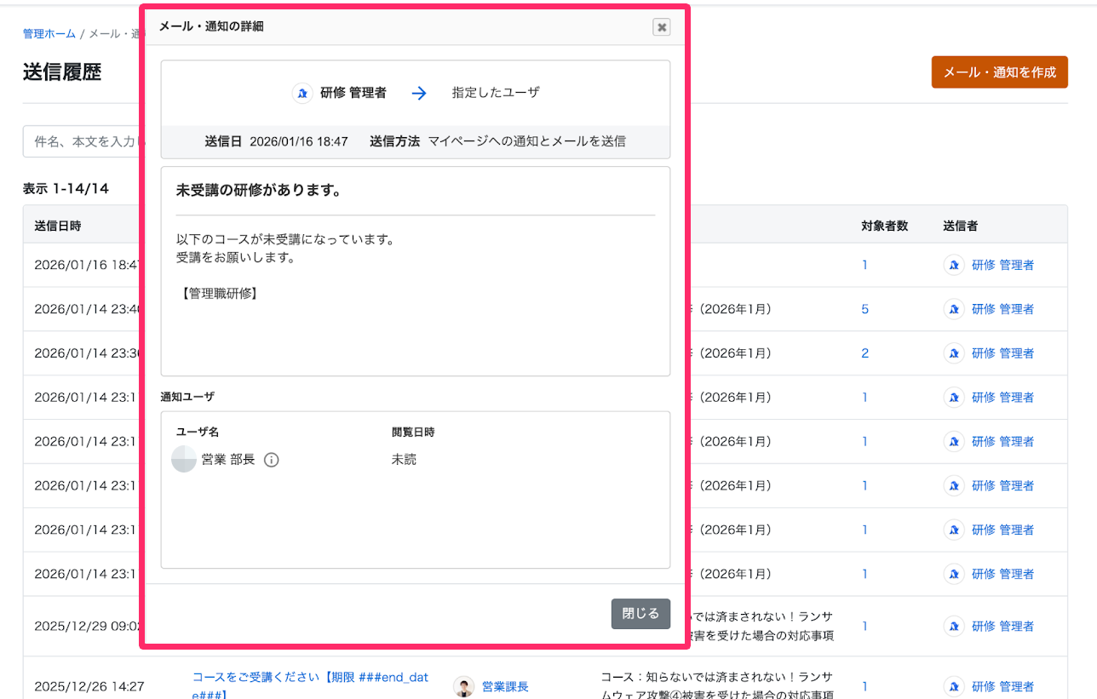1097x699 pixels.
Task: Click the メール・通知の詳細 dialog title
Action: 211,26
